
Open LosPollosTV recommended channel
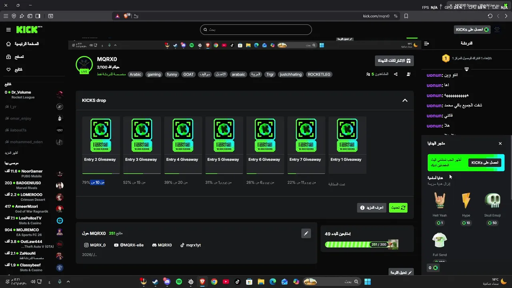coord(34,220)
